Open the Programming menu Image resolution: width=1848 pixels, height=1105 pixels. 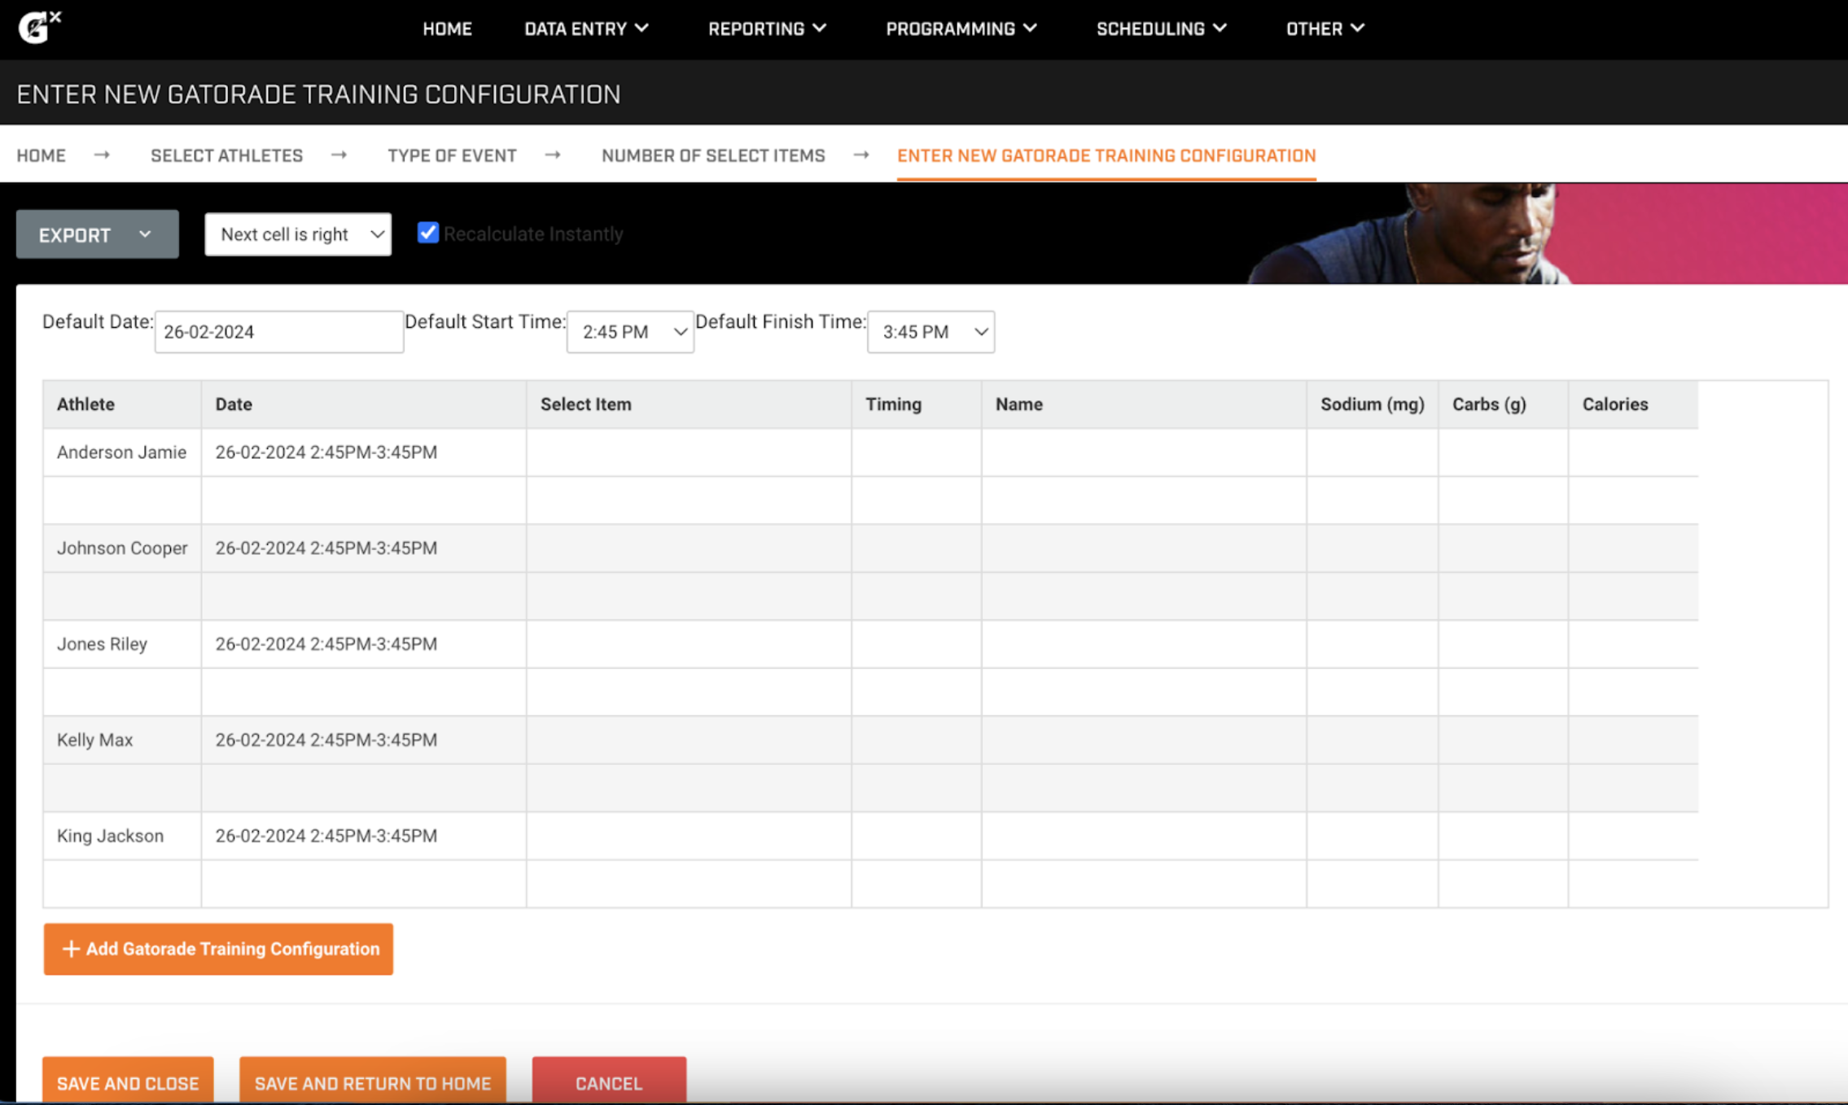coord(961,28)
